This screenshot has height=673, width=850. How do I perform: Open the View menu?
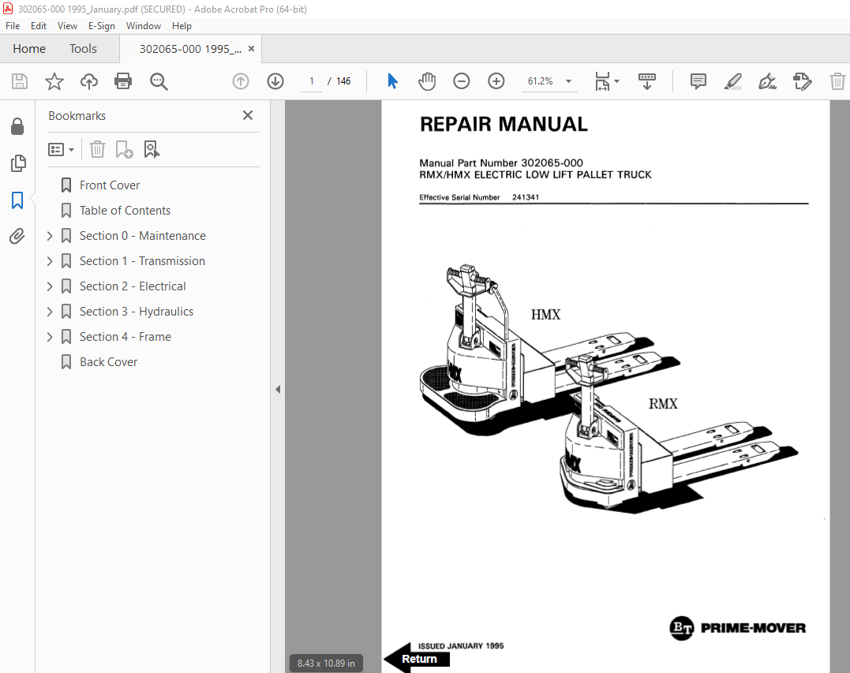pyautogui.click(x=67, y=25)
